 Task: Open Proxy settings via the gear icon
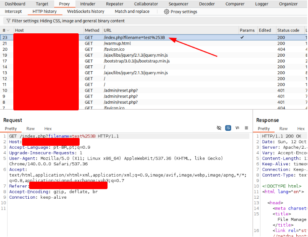(166, 12)
